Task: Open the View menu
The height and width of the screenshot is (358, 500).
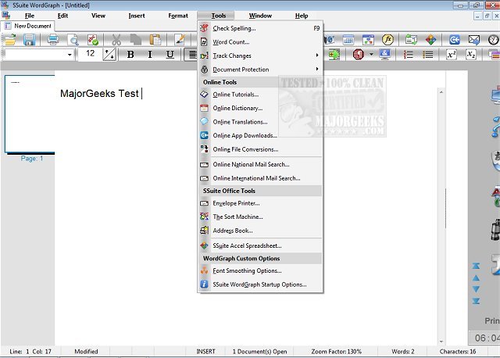Action: (x=98, y=16)
